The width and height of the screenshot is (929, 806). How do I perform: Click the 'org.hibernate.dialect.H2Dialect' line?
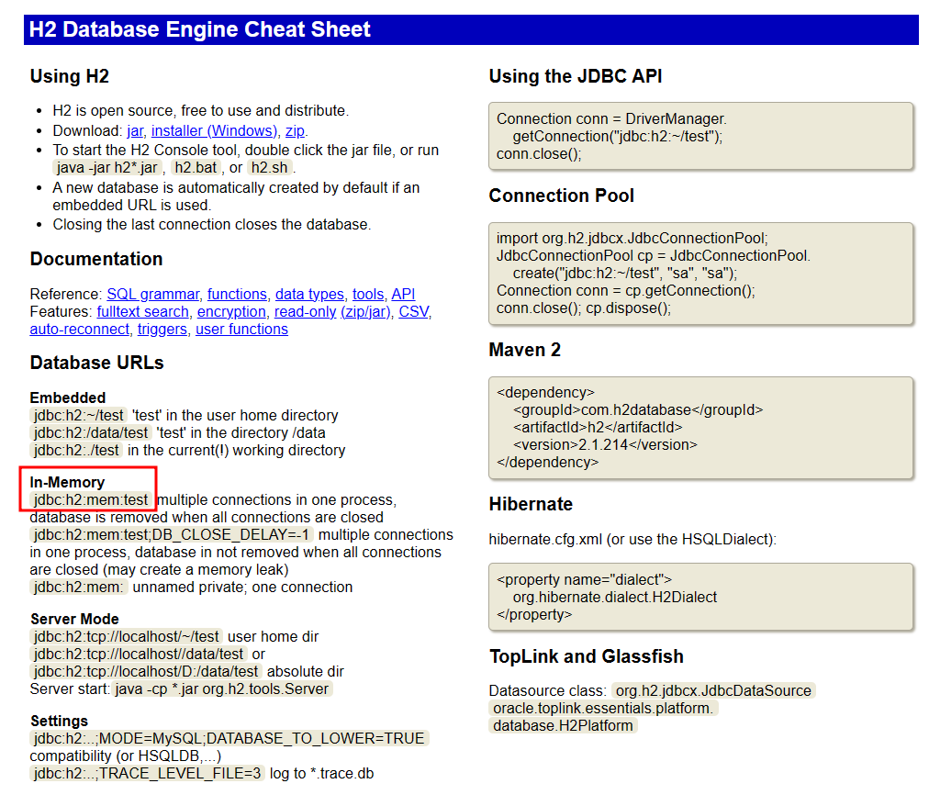614,598
